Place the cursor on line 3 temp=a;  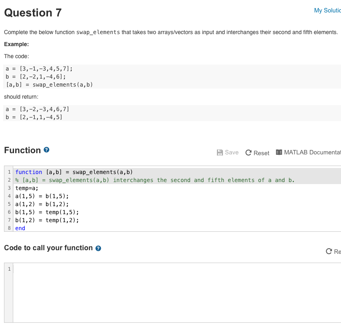click(x=26, y=188)
